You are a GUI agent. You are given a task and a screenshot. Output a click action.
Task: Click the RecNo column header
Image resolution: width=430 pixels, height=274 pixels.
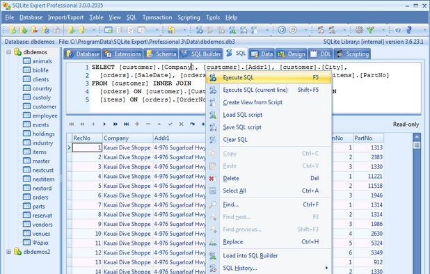[x=87, y=138]
